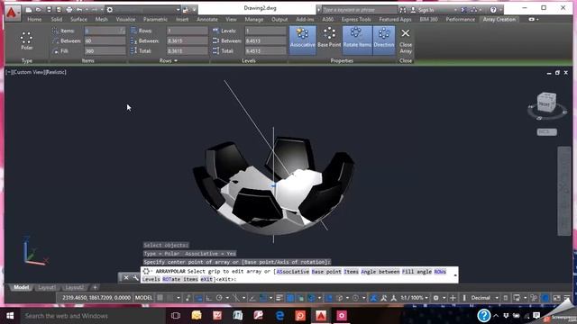This screenshot has height=324, width=577.
Task: Expand the Help dropdown arrow in title bar
Action: 501,10
